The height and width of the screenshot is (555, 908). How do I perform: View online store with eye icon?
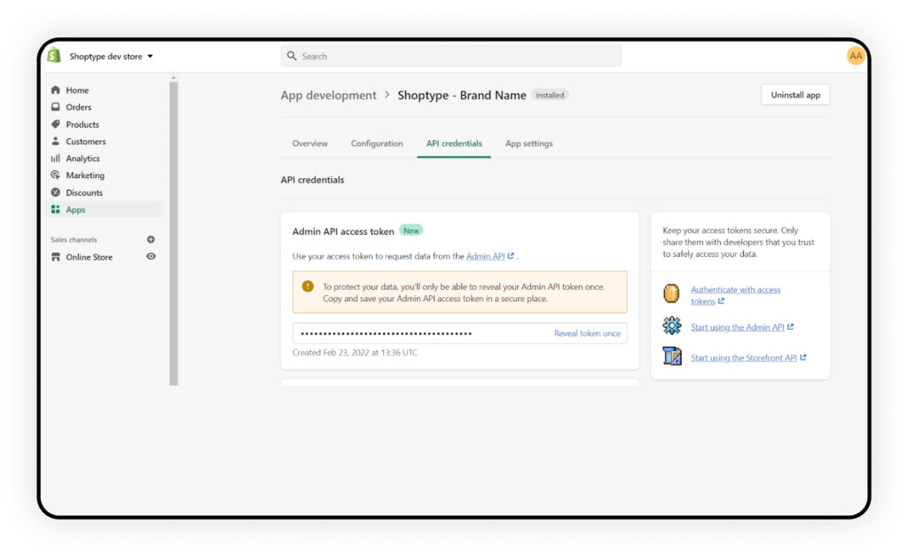pos(151,256)
